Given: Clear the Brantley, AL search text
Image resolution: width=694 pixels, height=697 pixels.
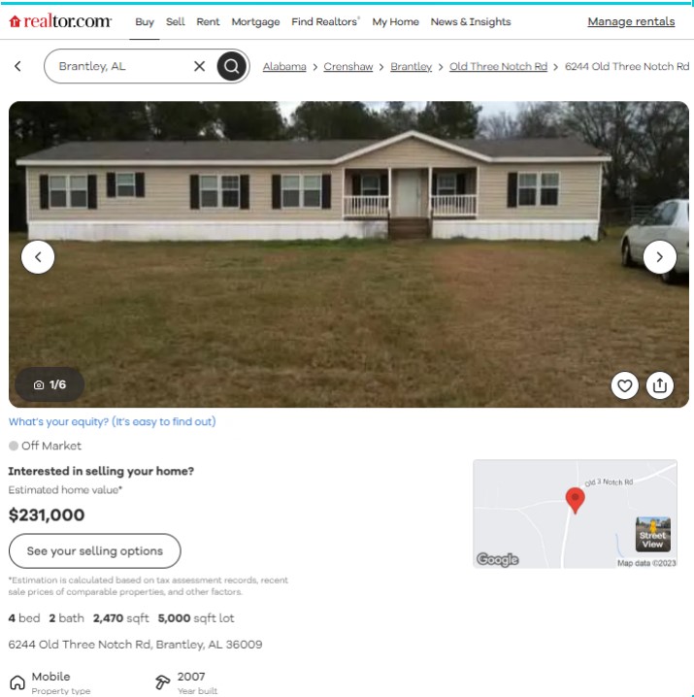Looking at the screenshot, I should (x=200, y=66).
